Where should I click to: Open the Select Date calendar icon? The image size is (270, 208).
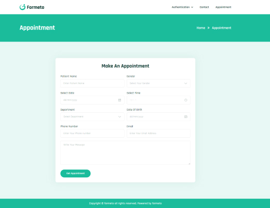click(119, 100)
